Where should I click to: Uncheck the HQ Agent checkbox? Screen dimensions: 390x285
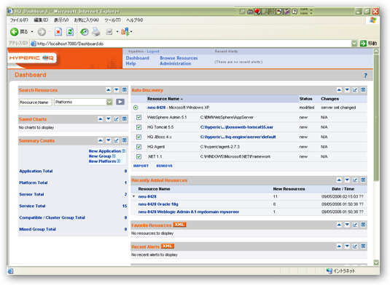(x=139, y=147)
